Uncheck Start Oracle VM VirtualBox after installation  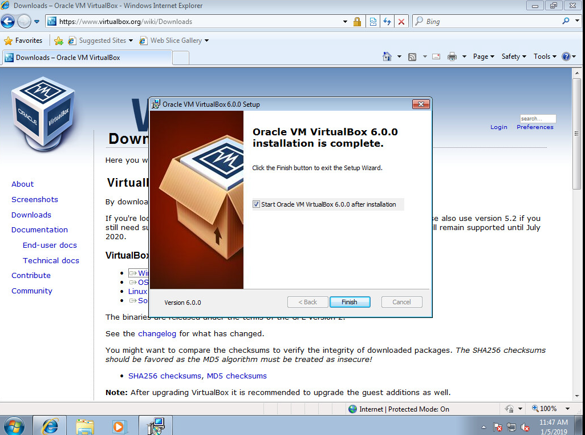pyautogui.click(x=256, y=204)
